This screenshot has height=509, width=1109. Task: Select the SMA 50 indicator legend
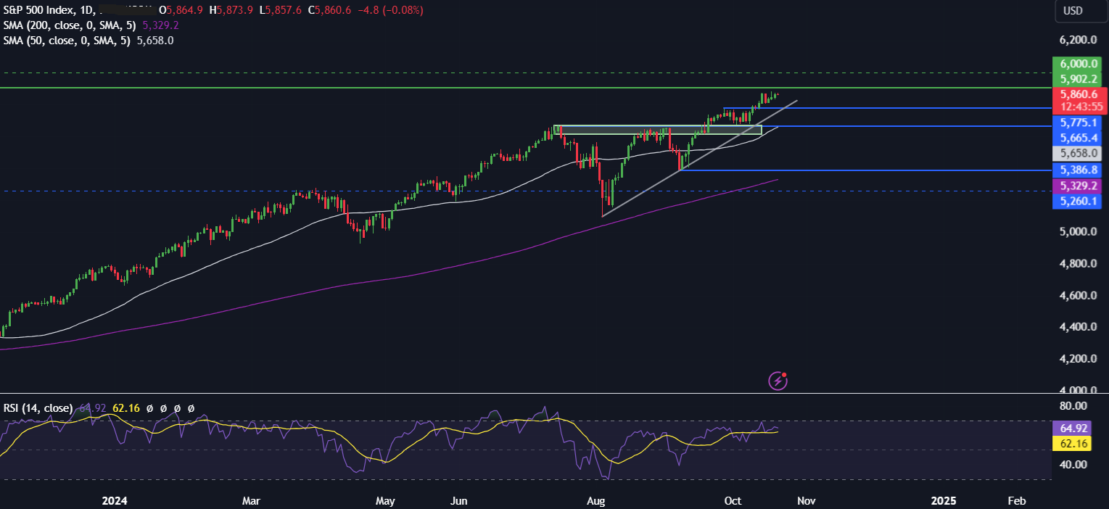pos(67,40)
